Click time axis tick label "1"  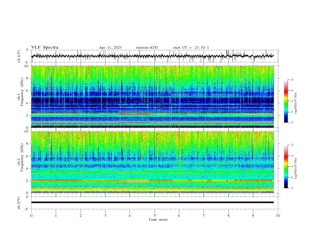(x=56, y=216)
